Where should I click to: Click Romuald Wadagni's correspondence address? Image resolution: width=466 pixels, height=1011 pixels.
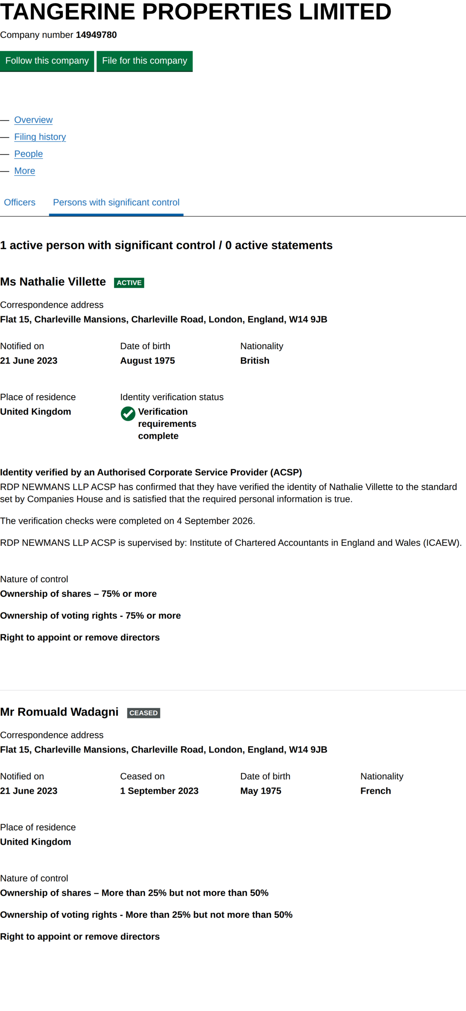pos(163,749)
